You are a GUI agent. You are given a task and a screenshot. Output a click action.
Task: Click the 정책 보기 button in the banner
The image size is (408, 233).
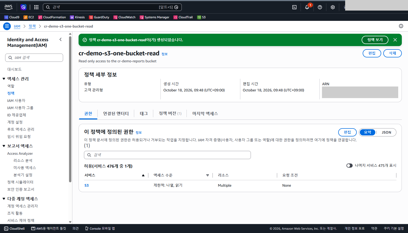tap(375, 40)
